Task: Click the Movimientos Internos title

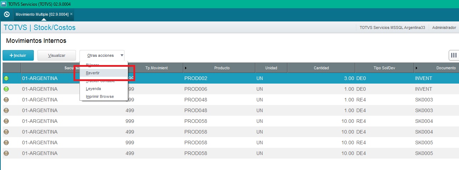Action: point(36,41)
